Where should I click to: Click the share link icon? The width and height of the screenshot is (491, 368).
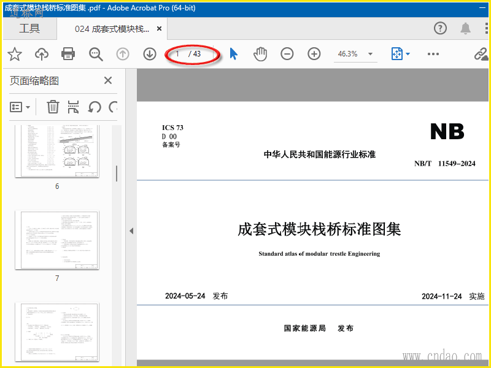(x=481, y=54)
